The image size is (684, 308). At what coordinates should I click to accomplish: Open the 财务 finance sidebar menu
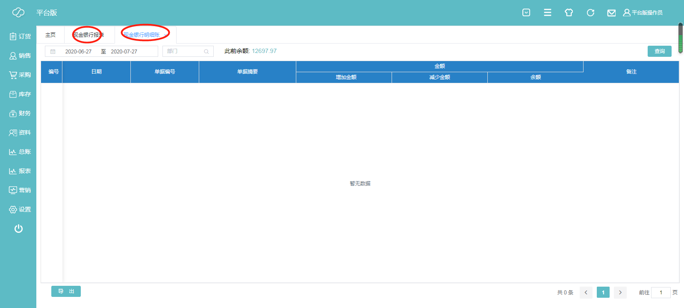tap(20, 113)
